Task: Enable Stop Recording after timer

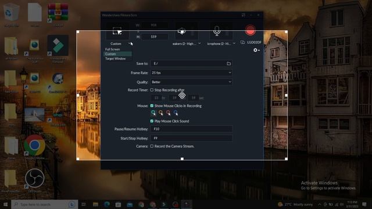Action: click(152, 90)
